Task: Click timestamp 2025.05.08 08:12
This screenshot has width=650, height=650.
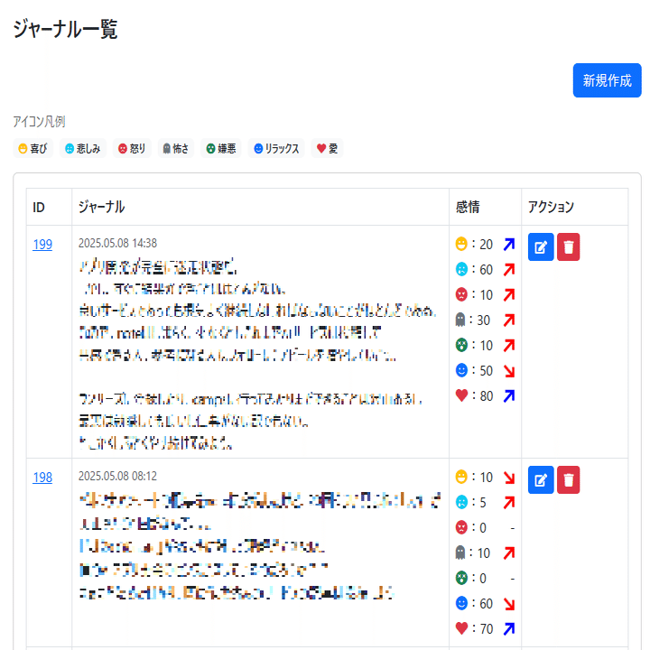Action: pyautogui.click(x=117, y=476)
